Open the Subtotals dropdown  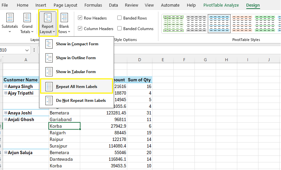tap(10, 23)
